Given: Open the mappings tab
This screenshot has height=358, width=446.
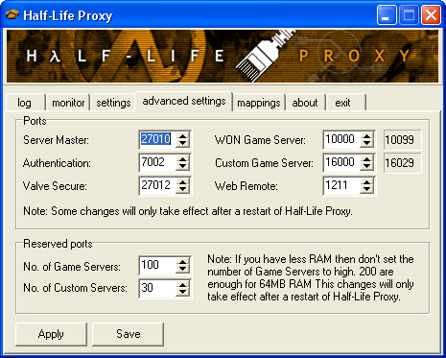Looking at the screenshot, I should [x=259, y=103].
